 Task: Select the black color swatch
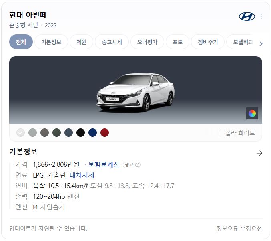click(80, 133)
